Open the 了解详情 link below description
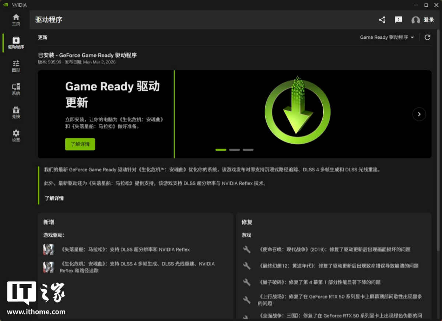 tap(54, 198)
